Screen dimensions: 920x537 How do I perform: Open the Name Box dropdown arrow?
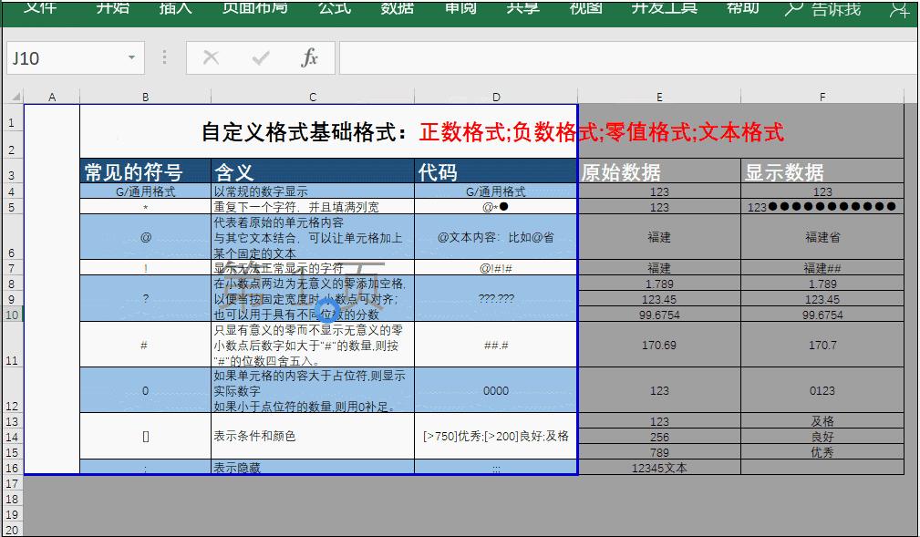tap(130, 57)
